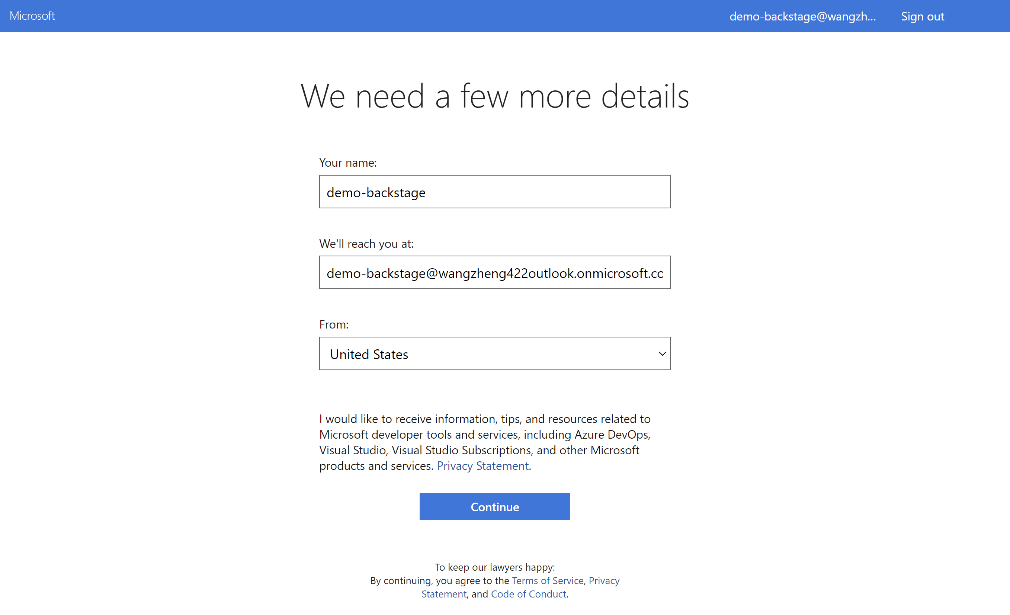Open Privacy Statement link after 'products and services'
The image size is (1010, 615).
[x=482, y=466]
